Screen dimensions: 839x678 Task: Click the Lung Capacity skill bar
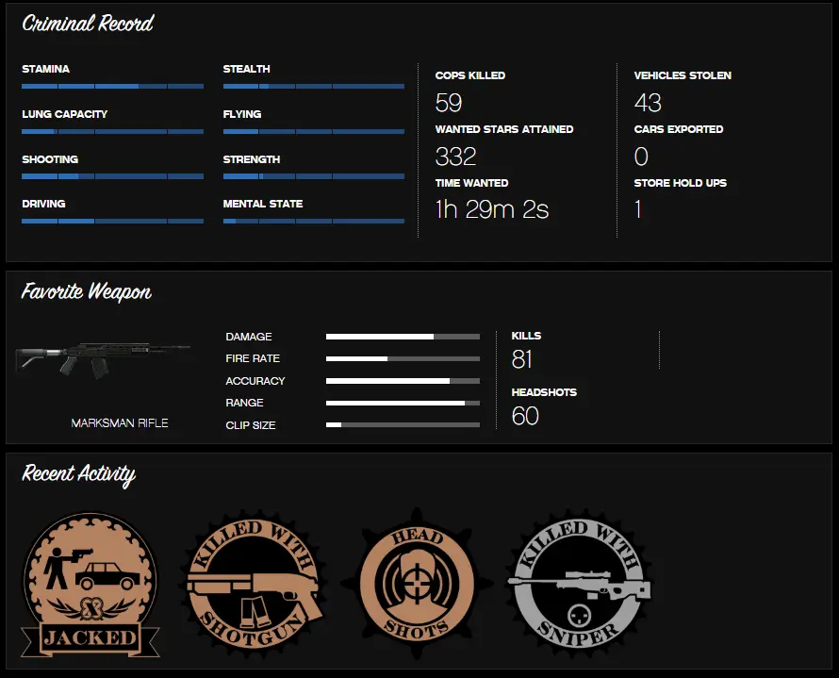(x=112, y=131)
